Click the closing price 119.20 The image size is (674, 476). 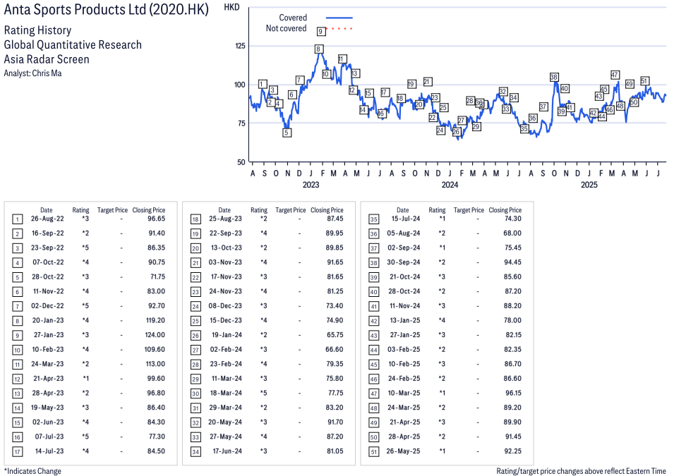(x=155, y=320)
